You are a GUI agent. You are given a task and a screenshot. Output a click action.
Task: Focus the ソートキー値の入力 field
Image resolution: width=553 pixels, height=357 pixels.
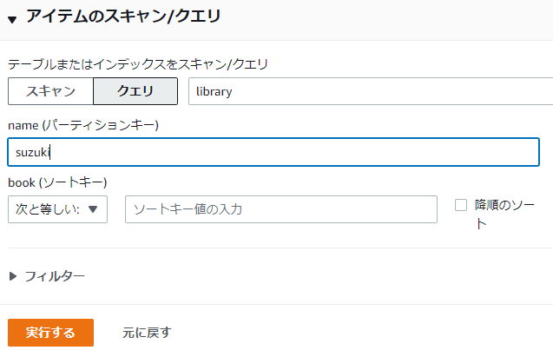pos(280,209)
